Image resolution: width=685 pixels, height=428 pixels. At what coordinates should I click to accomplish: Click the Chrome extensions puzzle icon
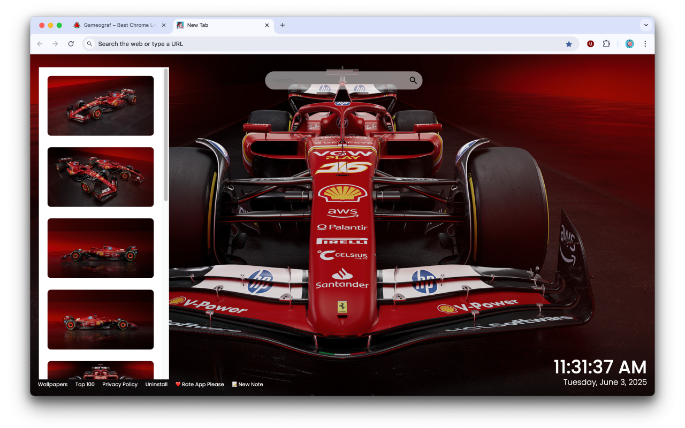pyautogui.click(x=606, y=43)
